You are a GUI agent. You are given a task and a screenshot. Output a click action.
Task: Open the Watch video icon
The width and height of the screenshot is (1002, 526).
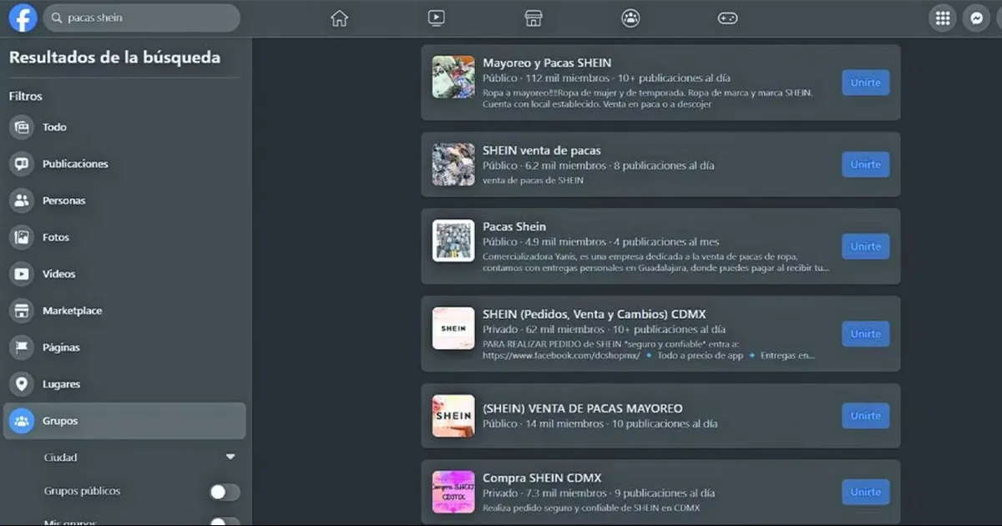tap(436, 17)
